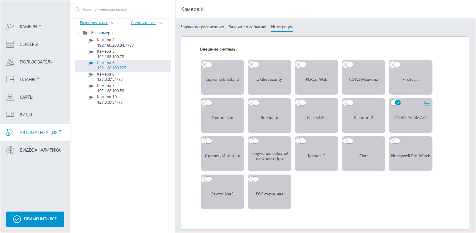This screenshot has width=476, height=233.
Task: Click the camera icon beside КАМЕРЫ
Action: pyautogui.click(x=10, y=26)
